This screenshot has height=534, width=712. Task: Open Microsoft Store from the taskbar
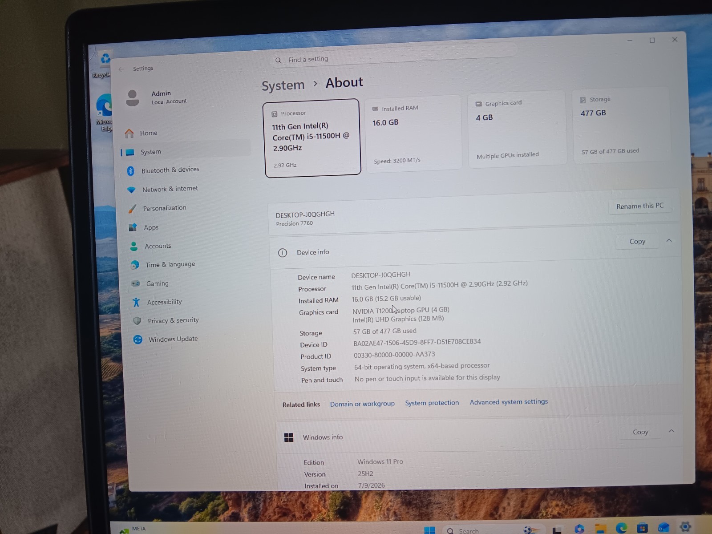[x=642, y=528]
